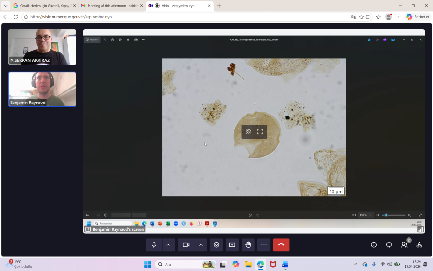Image resolution: width=433 pixels, height=271 pixels.
Task: Show the participants list
Action: (x=404, y=245)
